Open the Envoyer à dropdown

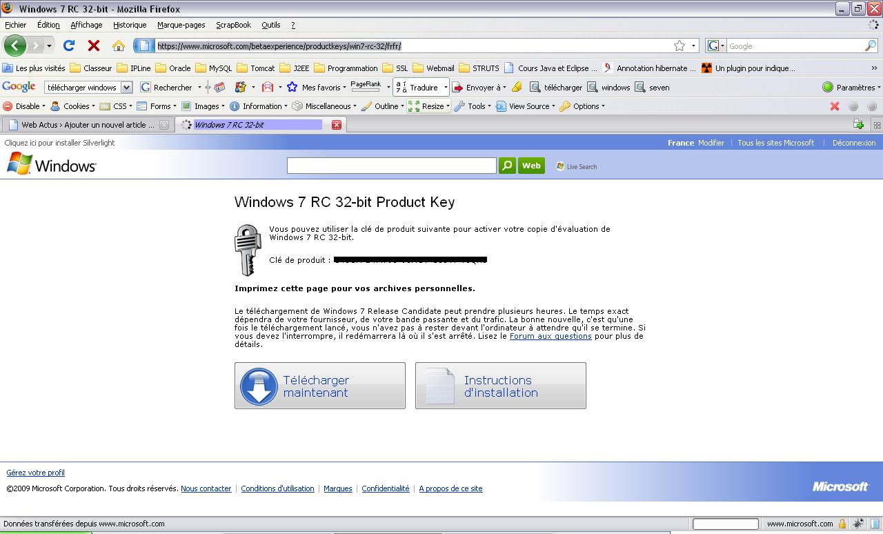click(479, 88)
